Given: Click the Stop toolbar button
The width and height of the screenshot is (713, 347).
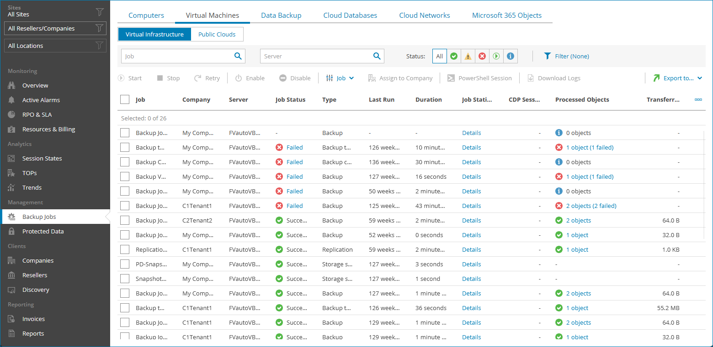Looking at the screenshot, I should (x=168, y=78).
